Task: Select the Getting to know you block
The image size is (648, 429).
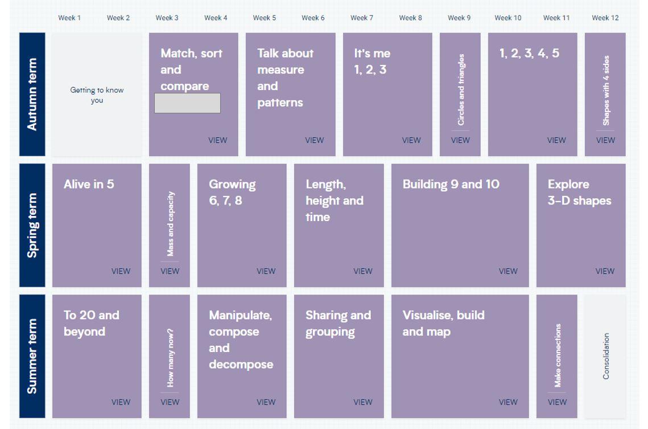Action: 97,95
